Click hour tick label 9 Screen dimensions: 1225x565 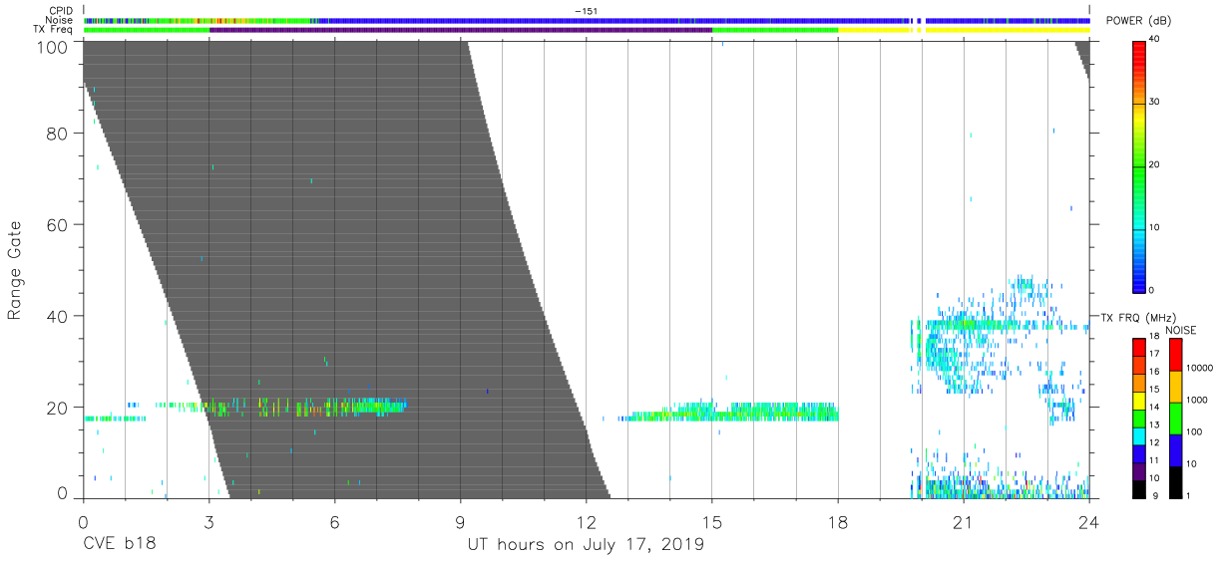click(x=460, y=522)
